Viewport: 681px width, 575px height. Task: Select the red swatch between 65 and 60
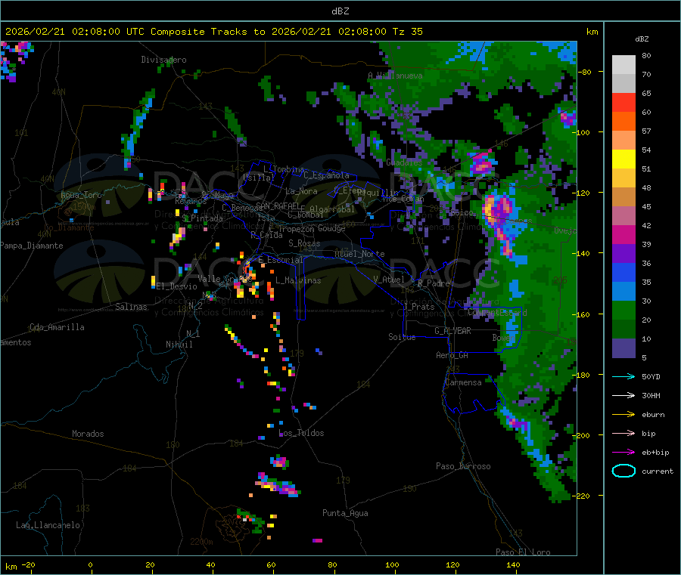point(623,103)
